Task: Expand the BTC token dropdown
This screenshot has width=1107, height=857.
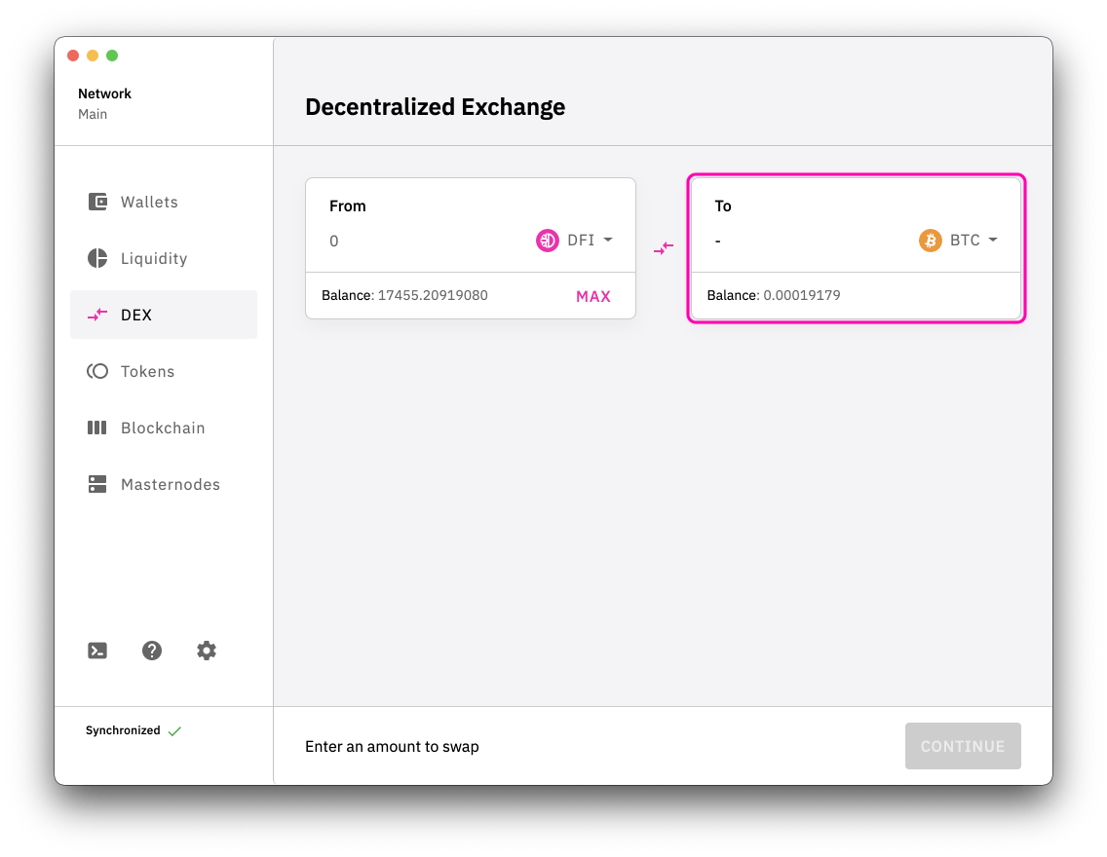Action: click(x=992, y=241)
